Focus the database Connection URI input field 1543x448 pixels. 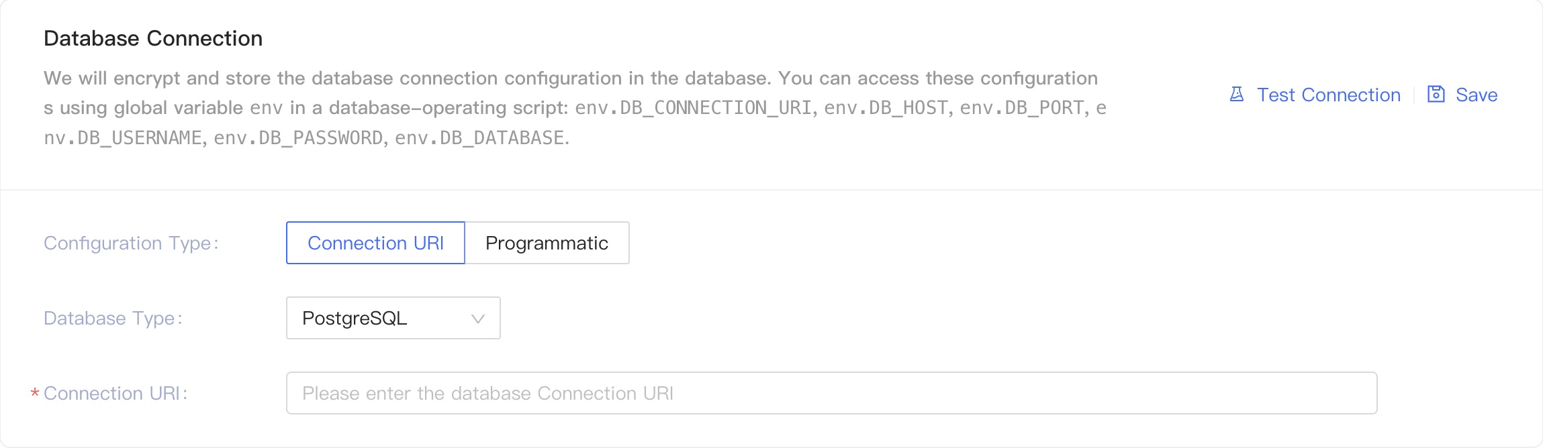point(831,393)
